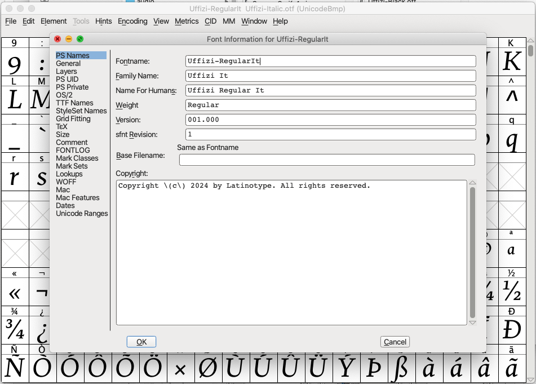Click the Fontname input field
Screen dimensions: 536x384
pyautogui.click(x=330, y=61)
